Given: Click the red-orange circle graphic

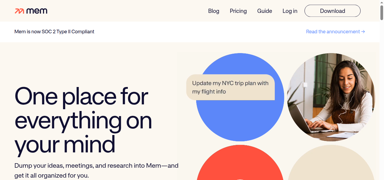Looking at the screenshot, I should point(240,165).
